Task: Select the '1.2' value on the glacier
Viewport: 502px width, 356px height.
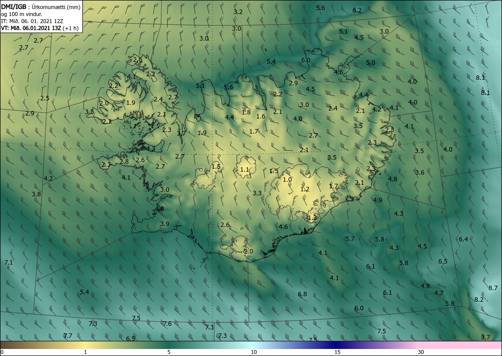Action: coord(305,189)
